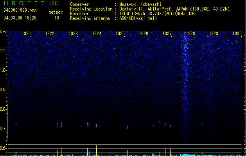This screenshot has height=156, width=246.
Task: Click the 0.7 kHz frequency axis label
Action: tap(3, 129)
